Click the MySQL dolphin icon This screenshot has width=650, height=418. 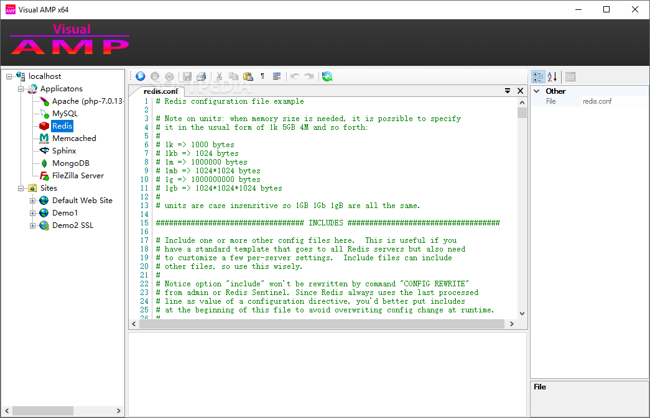44,114
